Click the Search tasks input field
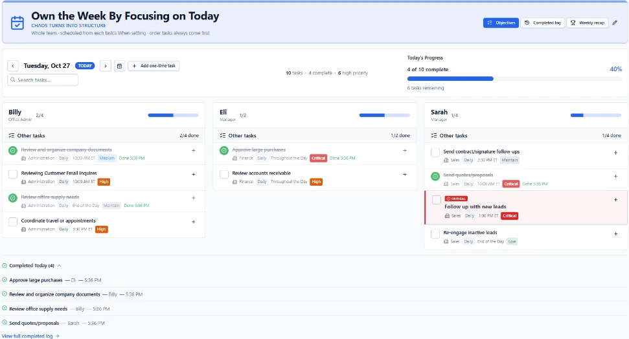The height and width of the screenshot is (339, 629). tap(43, 80)
